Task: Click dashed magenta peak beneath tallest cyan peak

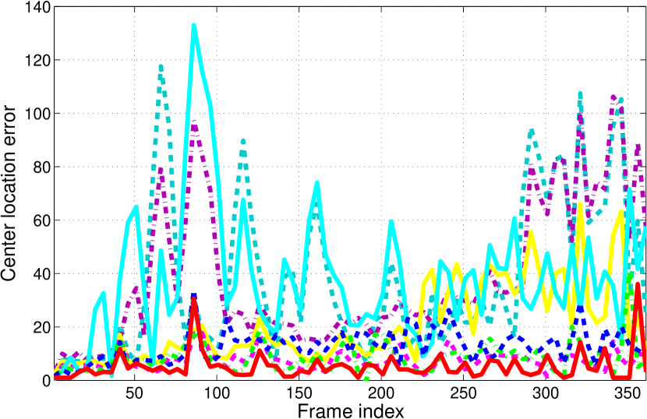Action: (193, 125)
